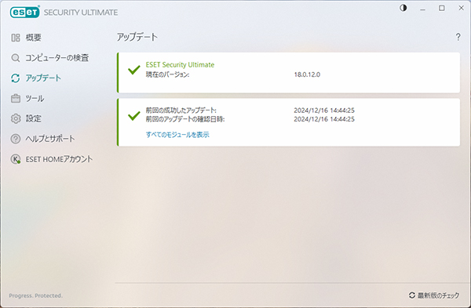Viewport: 471px width, 308px height.
Task: Click the briefcase icon for ツール
Action: (x=16, y=99)
